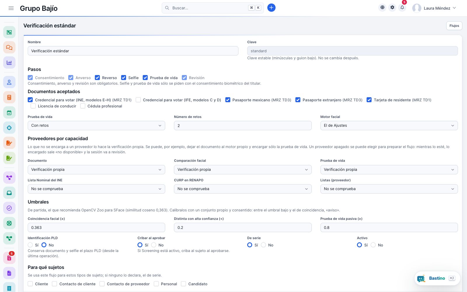The height and width of the screenshot is (292, 467).
Task: Open the hamburger menu
Action: point(11,8)
